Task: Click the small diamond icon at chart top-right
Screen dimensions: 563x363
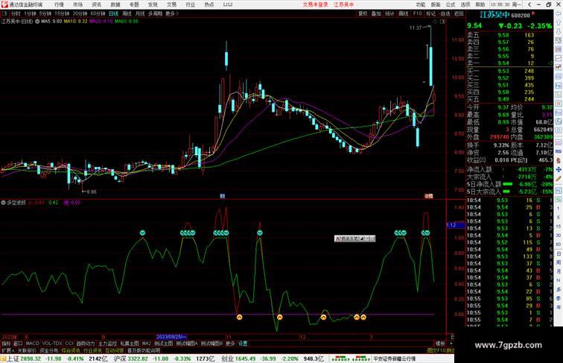Action: 435,22
